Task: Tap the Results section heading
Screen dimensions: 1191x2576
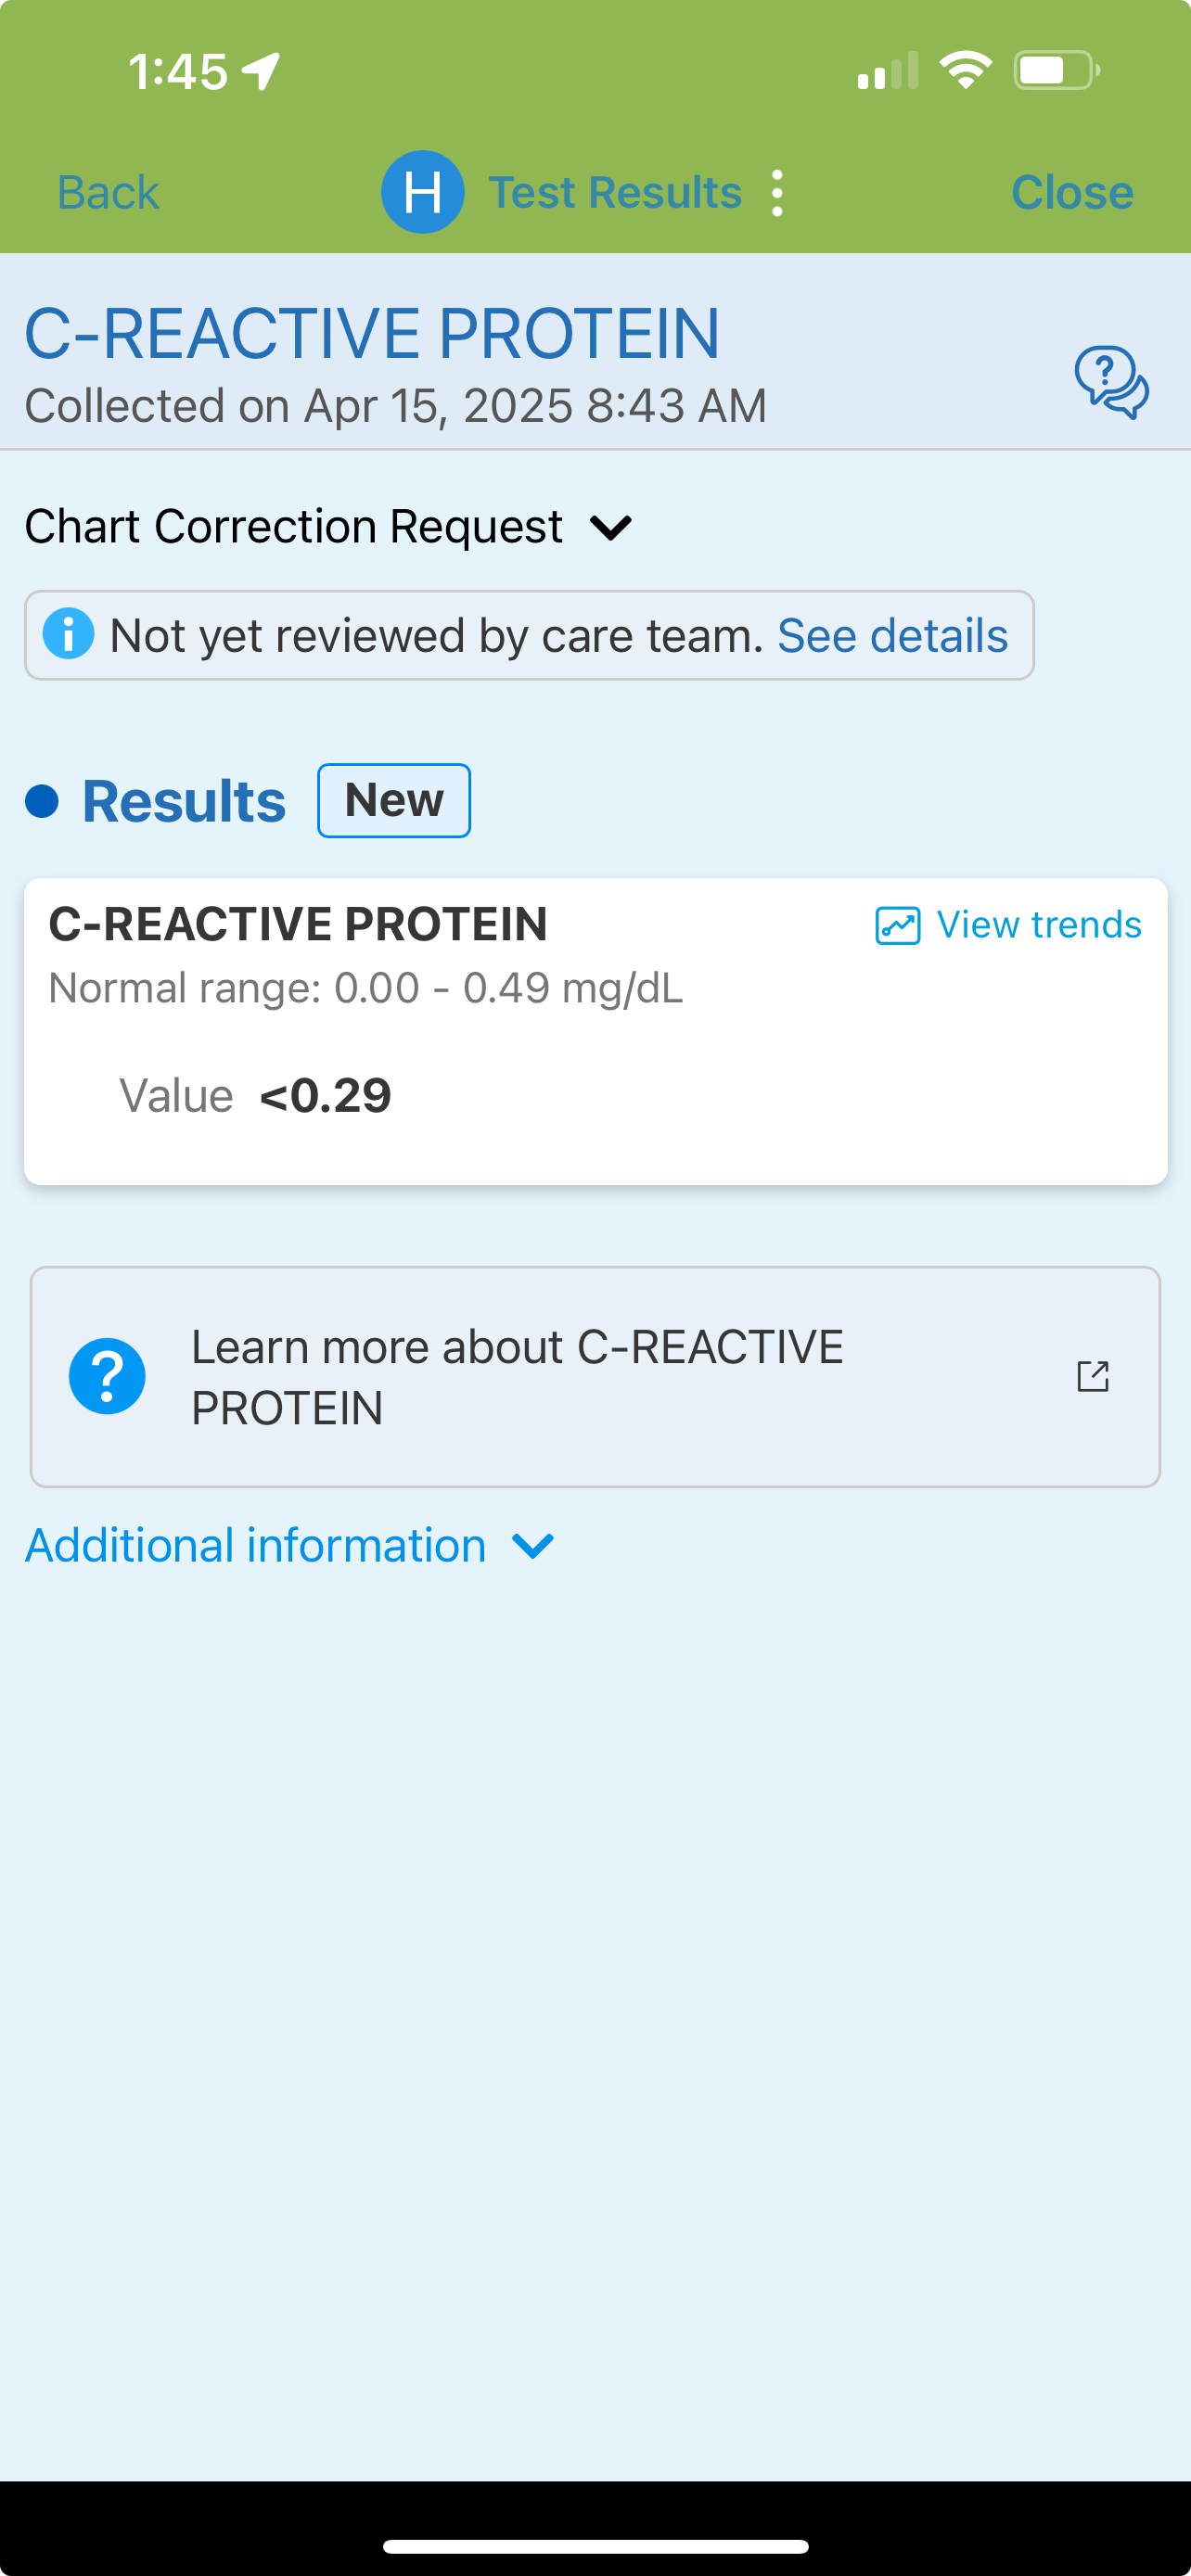Action: (x=184, y=801)
